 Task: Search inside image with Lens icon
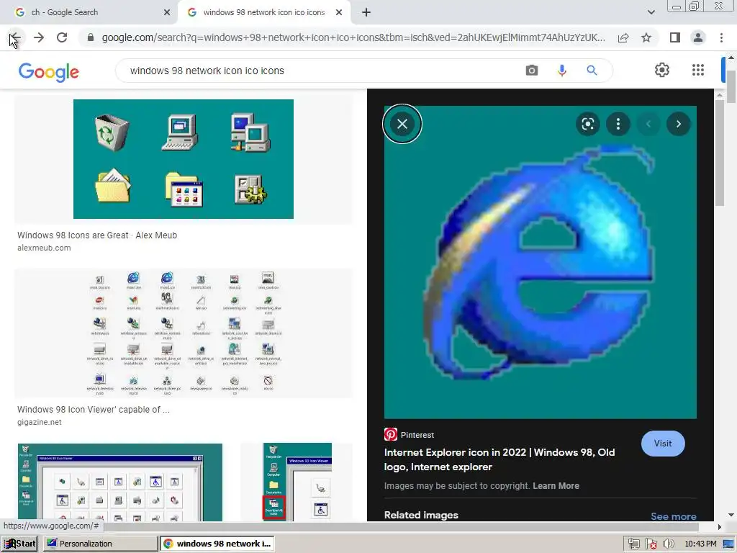(587, 124)
